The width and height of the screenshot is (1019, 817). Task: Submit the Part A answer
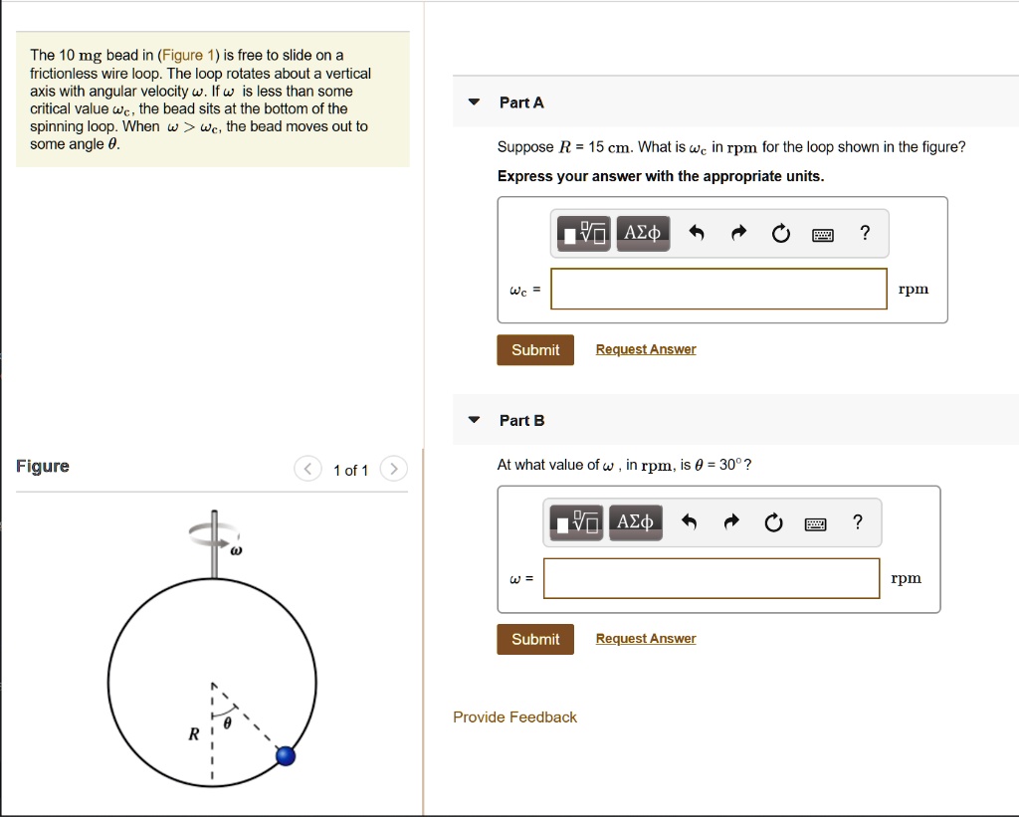click(534, 349)
